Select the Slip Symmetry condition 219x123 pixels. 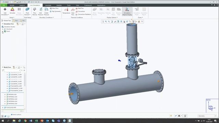pyautogui.click(x=55, y=11)
